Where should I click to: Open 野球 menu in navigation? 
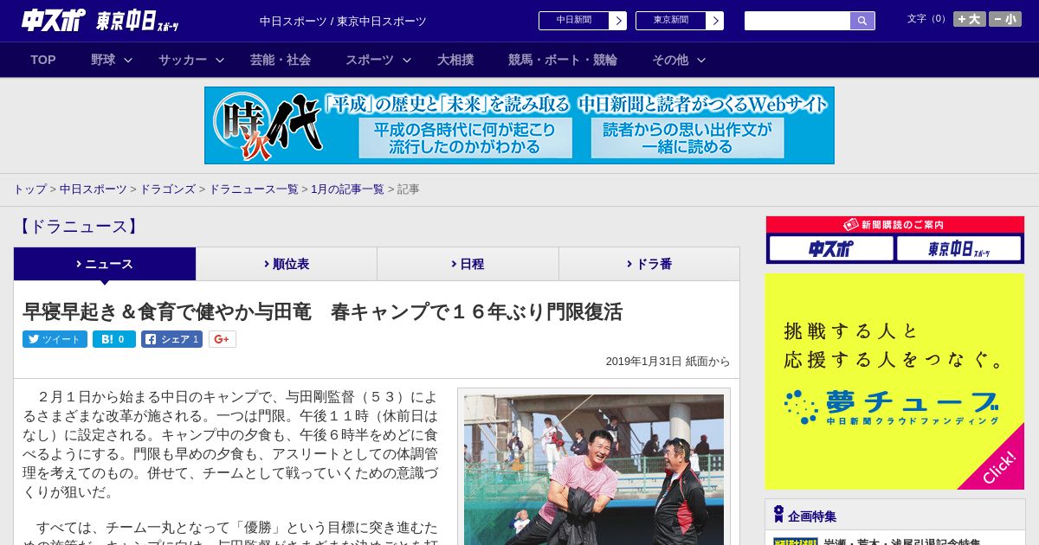(x=103, y=60)
